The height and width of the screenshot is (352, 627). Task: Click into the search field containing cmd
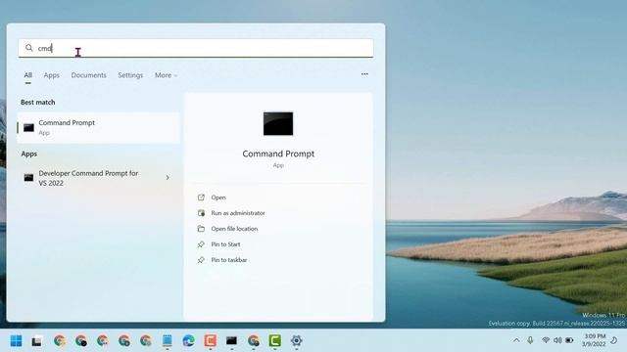tap(196, 48)
